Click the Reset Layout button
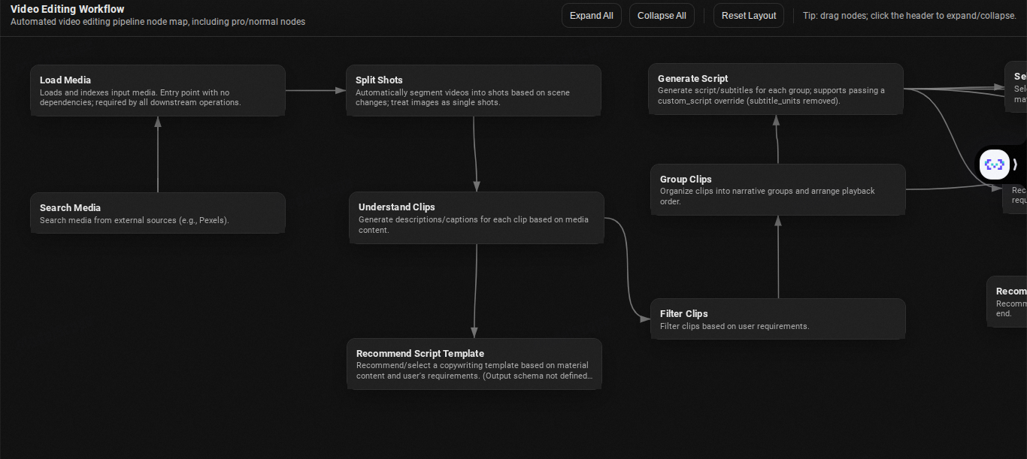 749,16
